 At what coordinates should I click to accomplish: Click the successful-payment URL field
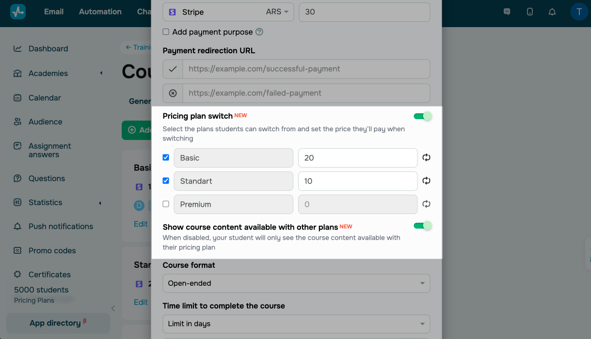(x=306, y=69)
